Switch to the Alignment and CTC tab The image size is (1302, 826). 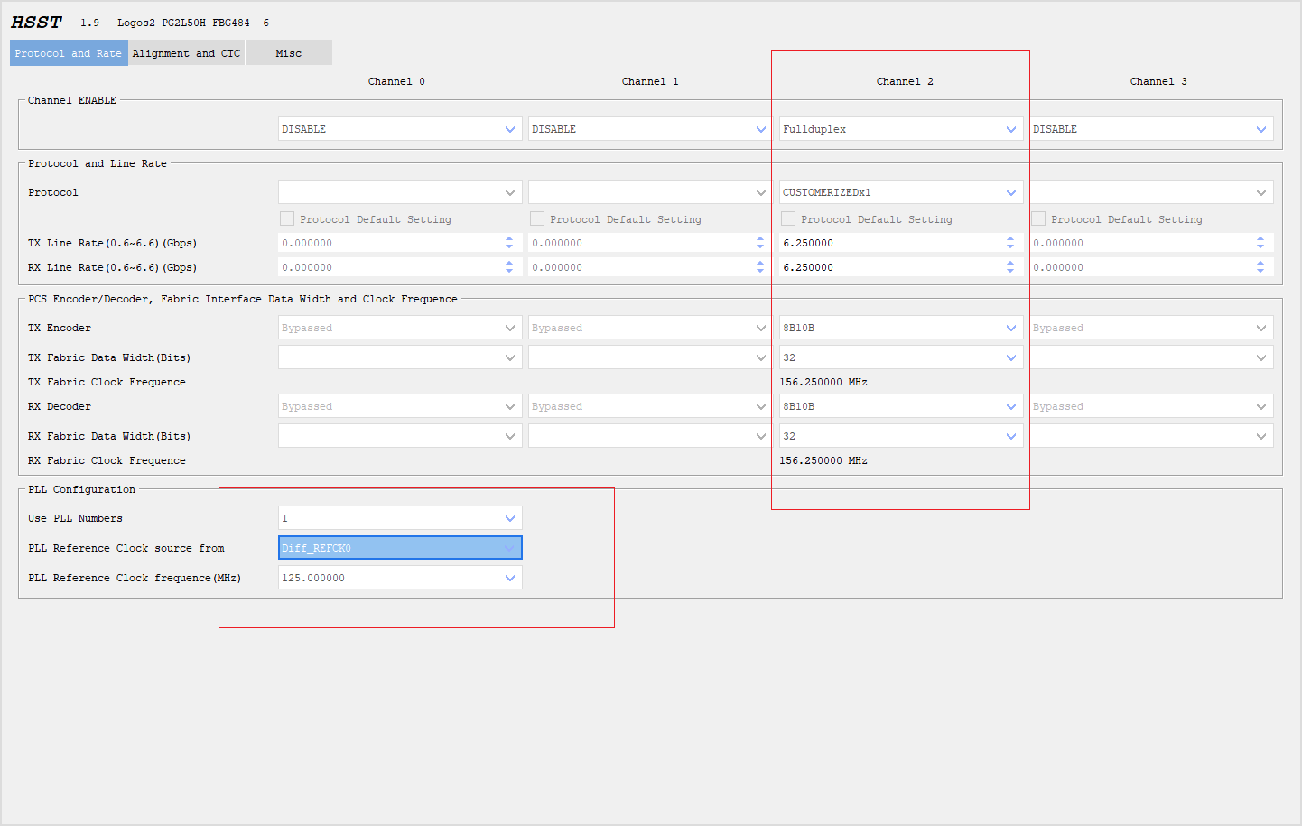186,52
